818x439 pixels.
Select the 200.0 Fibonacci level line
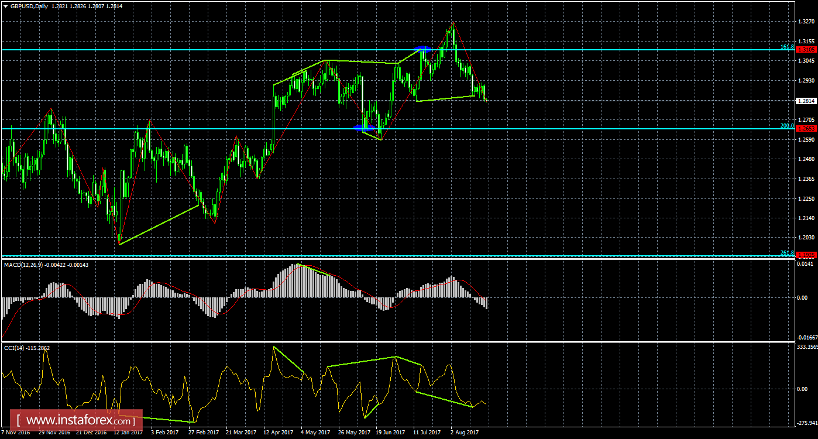point(234,128)
